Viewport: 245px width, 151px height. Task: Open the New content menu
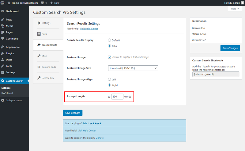coord(55,3)
